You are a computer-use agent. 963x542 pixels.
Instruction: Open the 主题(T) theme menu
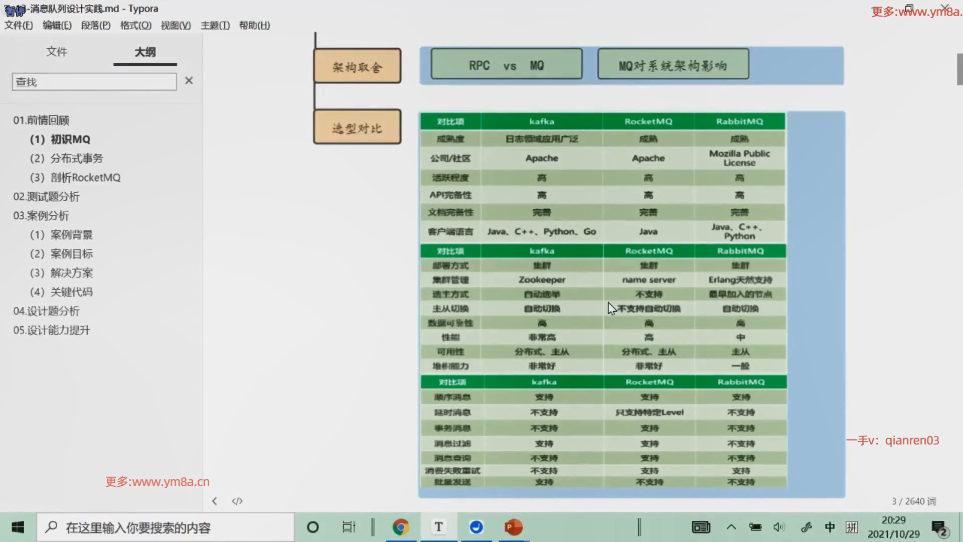click(215, 25)
